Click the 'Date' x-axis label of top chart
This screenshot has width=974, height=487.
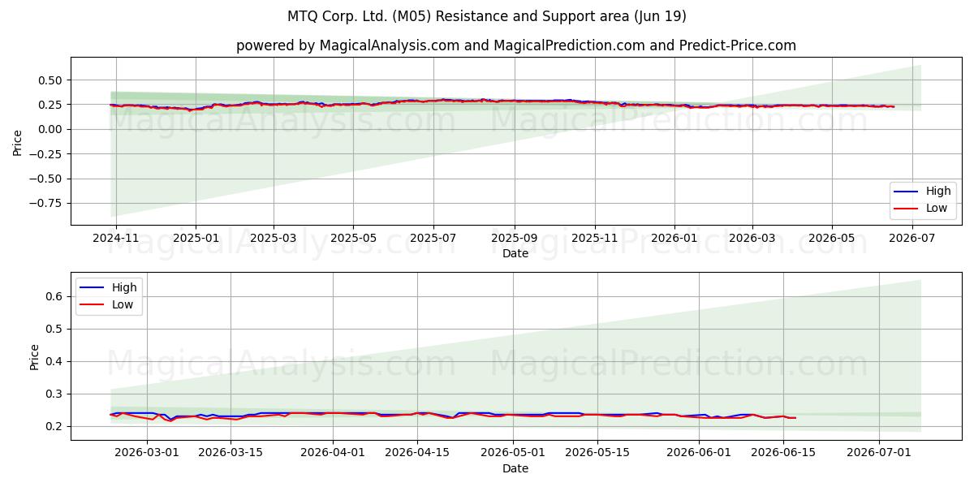[x=515, y=254]
